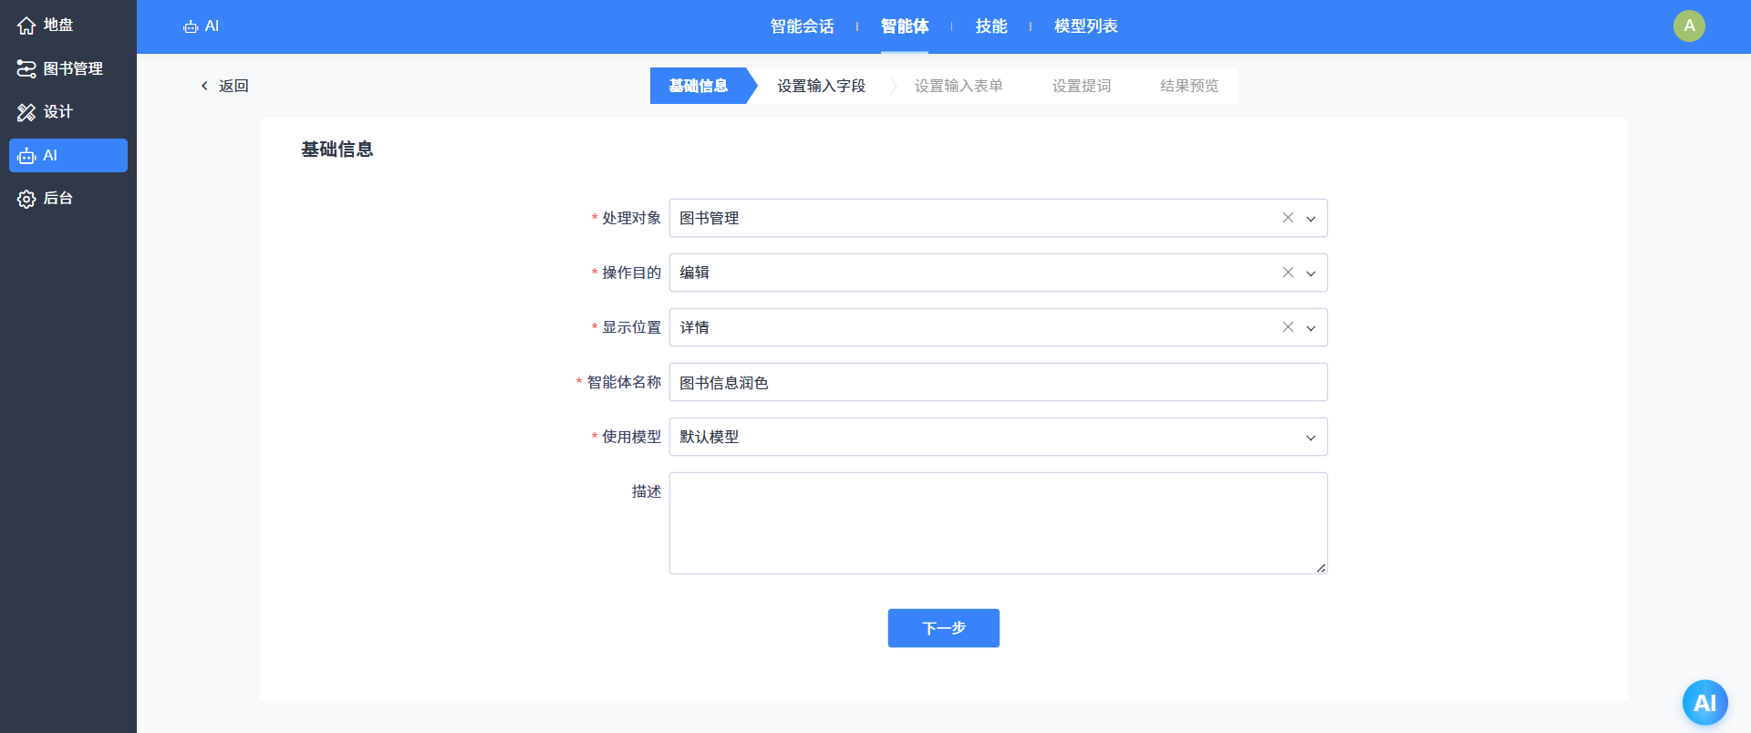Open the 编辑 value in 操作目的 field
This screenshot has width=1751, height=733.
click(x=694, y=273)
